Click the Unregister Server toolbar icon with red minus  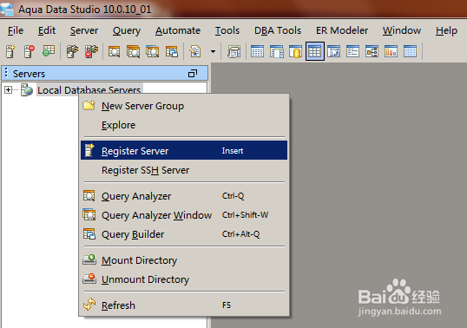click(30, 51)
